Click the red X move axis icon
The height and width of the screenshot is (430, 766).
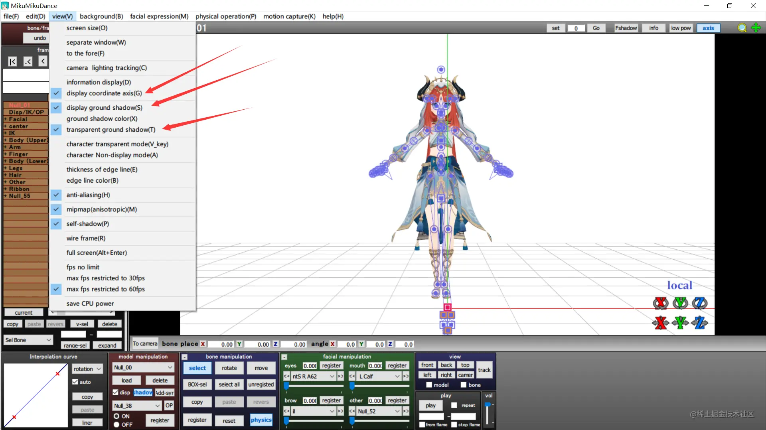pos(661,322)
